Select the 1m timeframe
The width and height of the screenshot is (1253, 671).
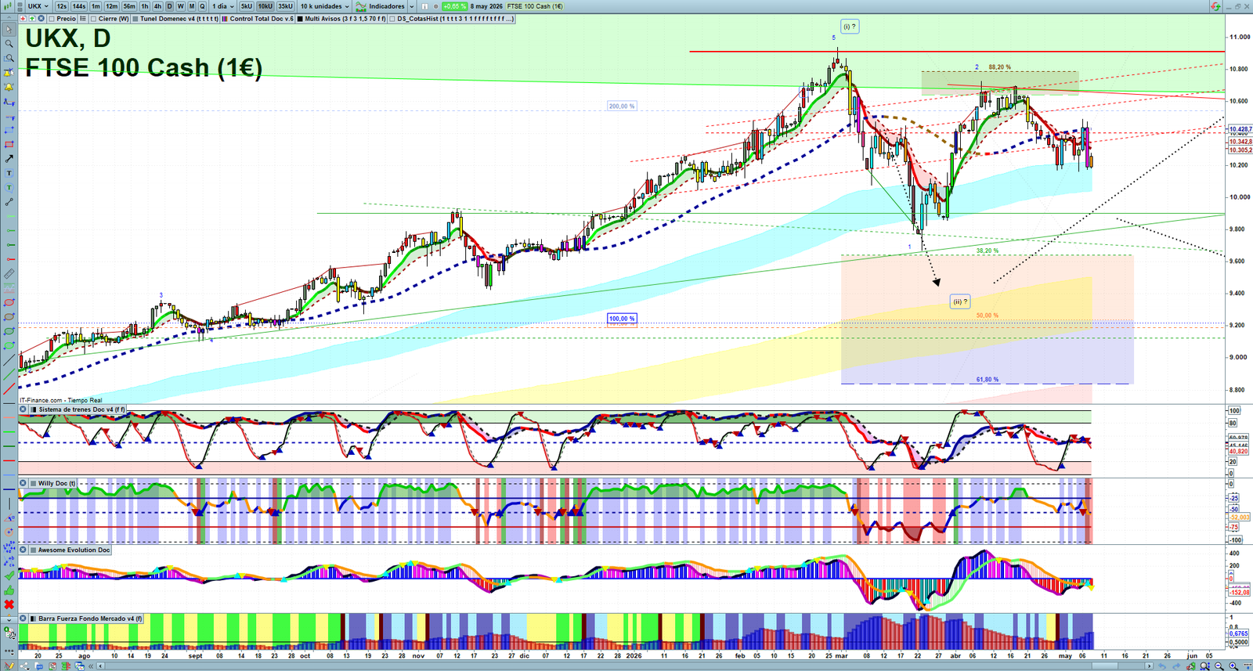pos(96,6)
